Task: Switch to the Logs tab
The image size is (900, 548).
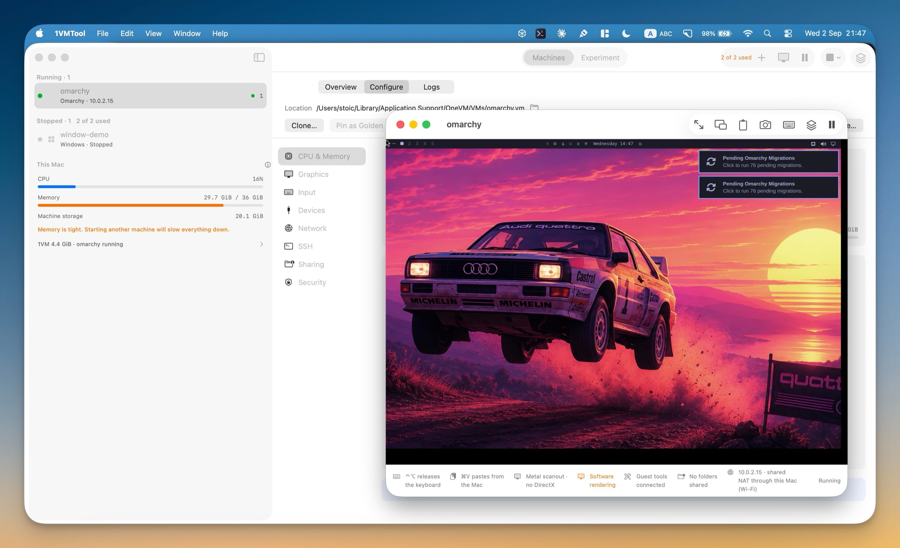Action: (x=431, y=87)
